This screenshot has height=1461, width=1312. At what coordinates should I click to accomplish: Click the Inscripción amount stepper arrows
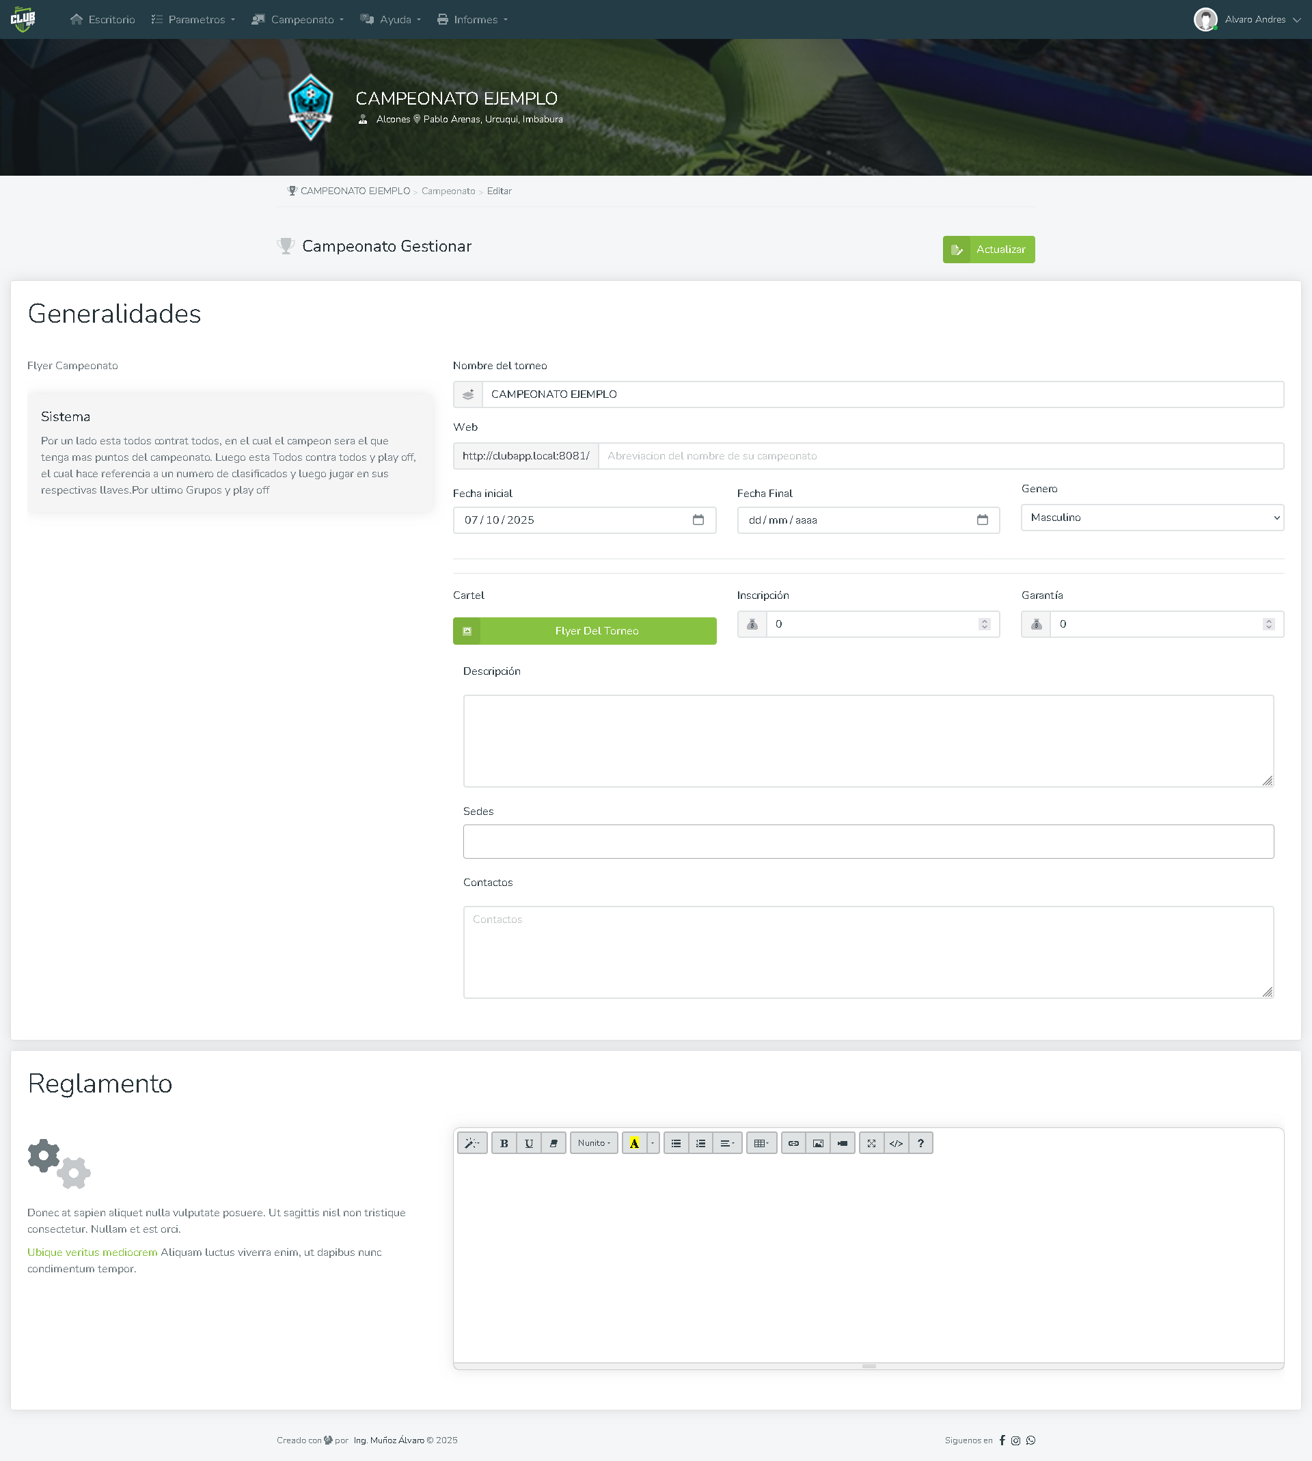984,624
